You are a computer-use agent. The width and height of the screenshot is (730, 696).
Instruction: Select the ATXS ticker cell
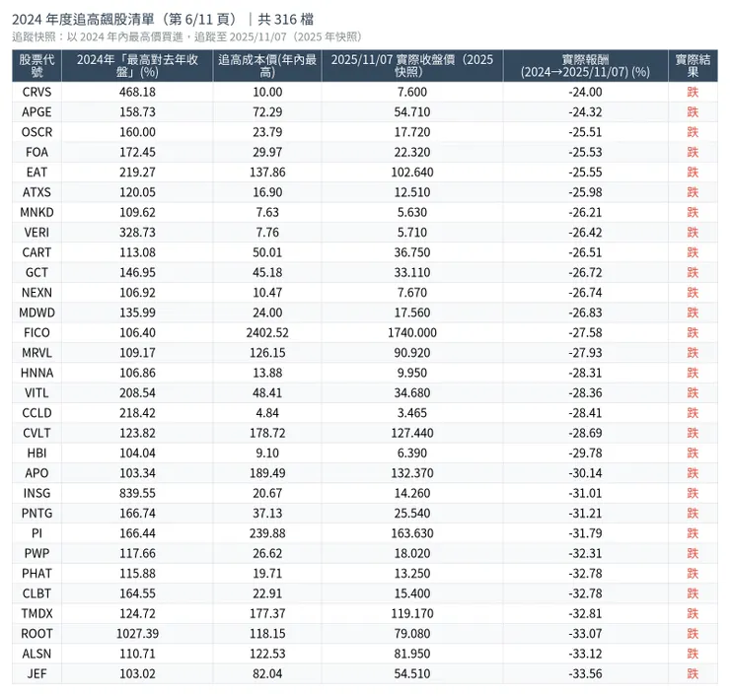(36, 192)
